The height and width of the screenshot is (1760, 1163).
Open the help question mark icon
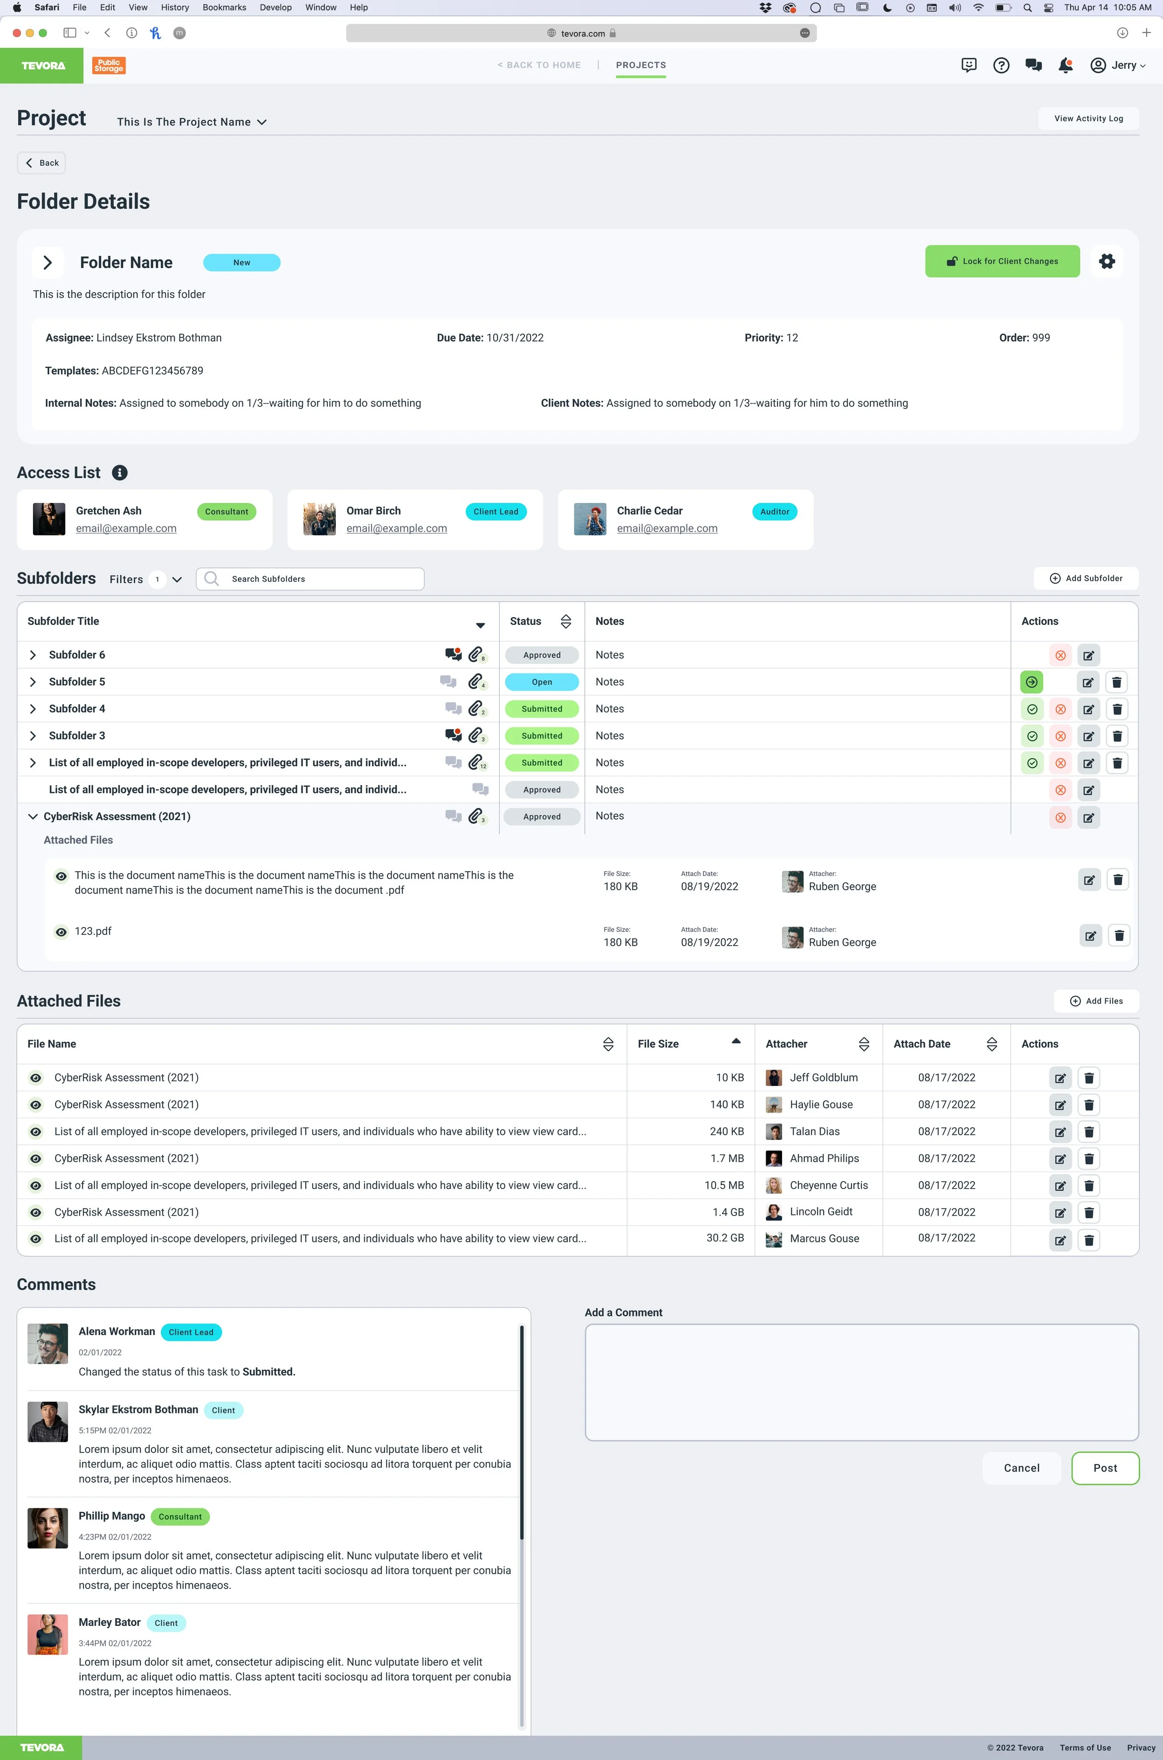(1001, 65)
